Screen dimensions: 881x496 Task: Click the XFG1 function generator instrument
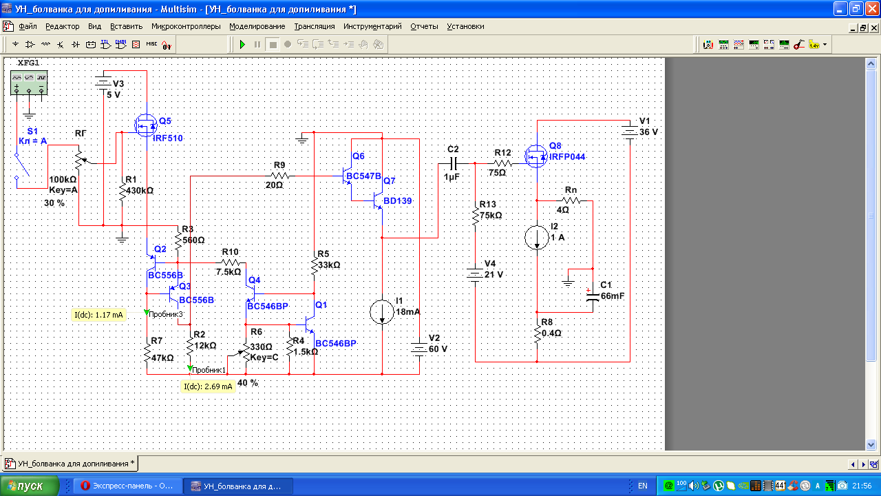[x=29, y=81]
